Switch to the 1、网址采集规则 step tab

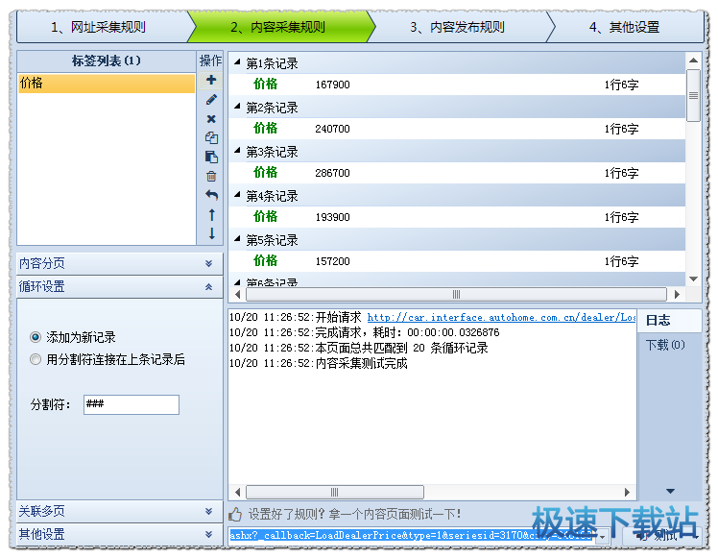[99, 27]
